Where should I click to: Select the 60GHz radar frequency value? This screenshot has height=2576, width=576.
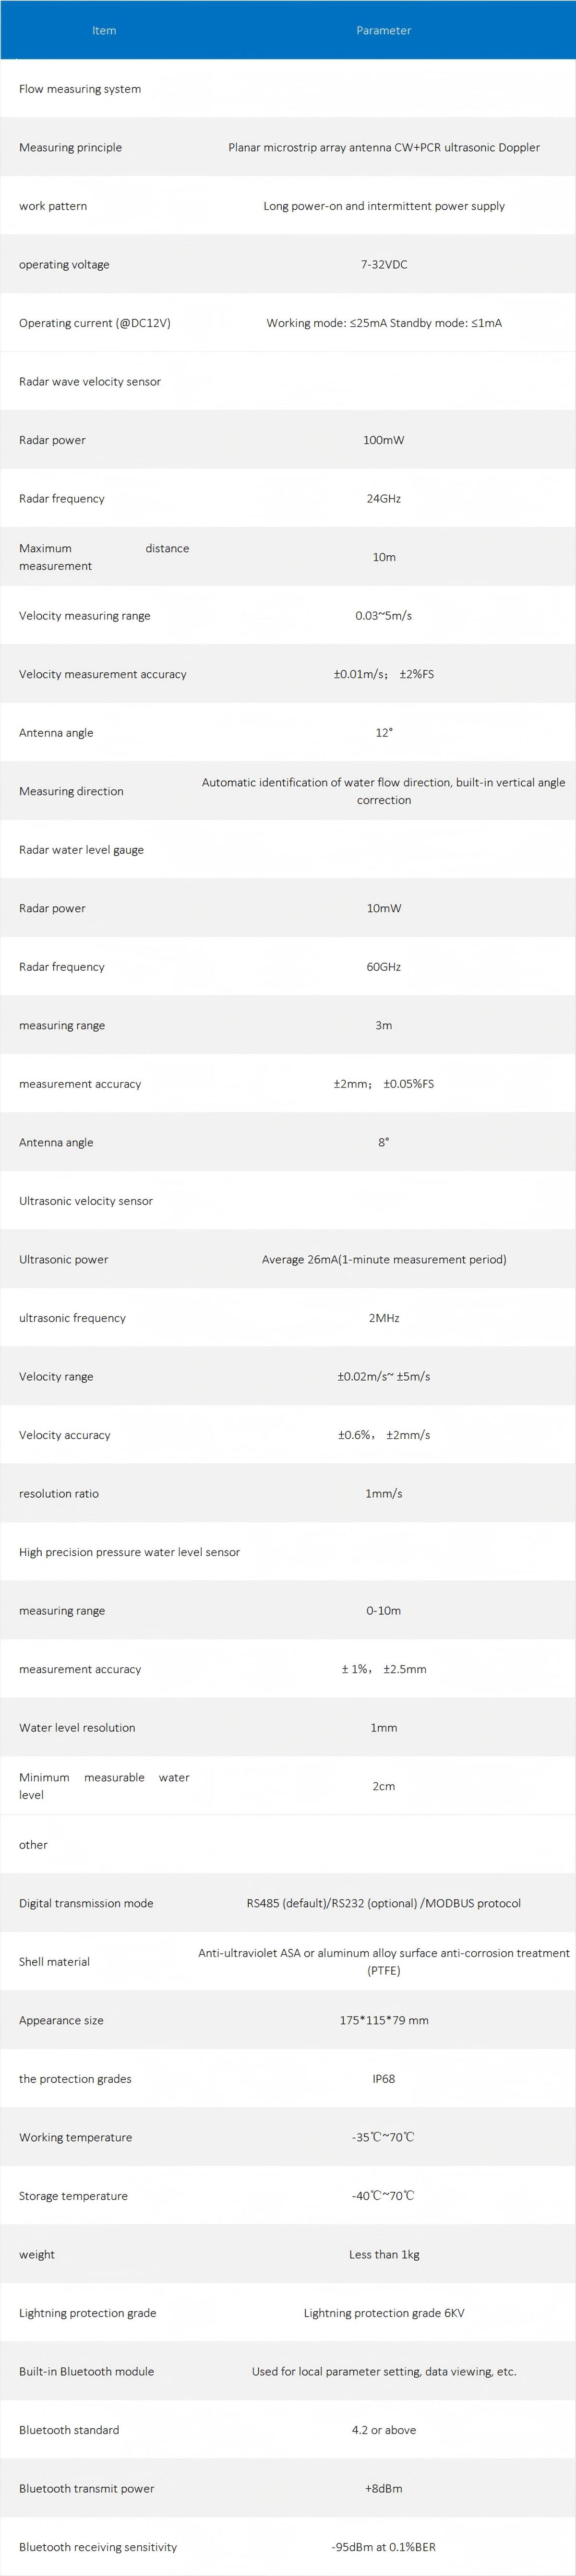click(383, 966)
